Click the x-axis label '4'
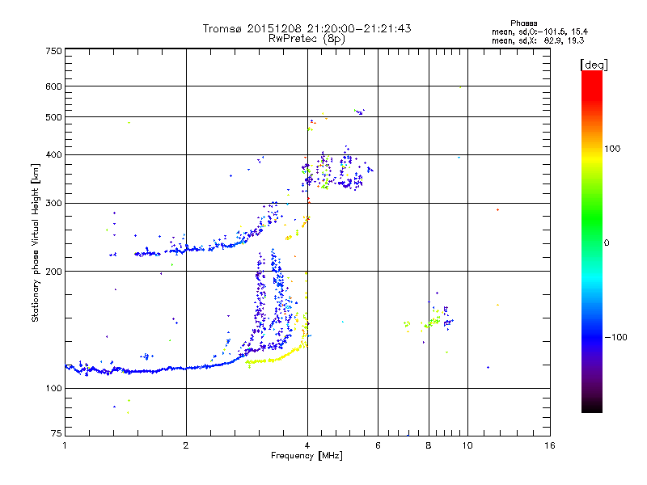Screen dimensions: 647x485 tap(307, 445)
